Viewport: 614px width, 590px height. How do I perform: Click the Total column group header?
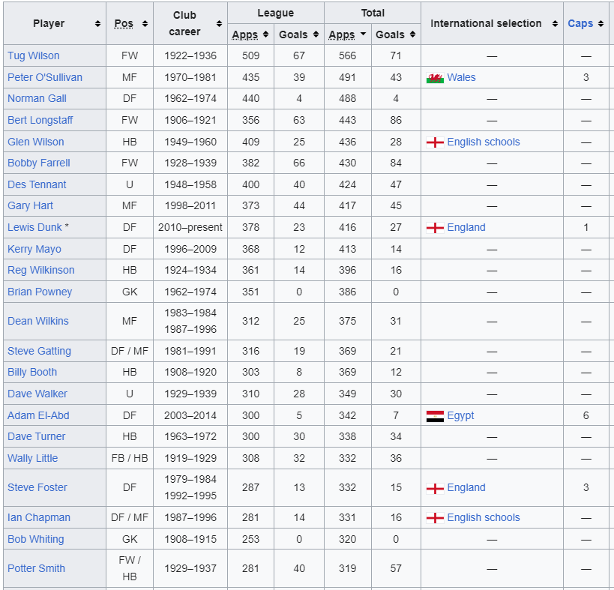373,13
